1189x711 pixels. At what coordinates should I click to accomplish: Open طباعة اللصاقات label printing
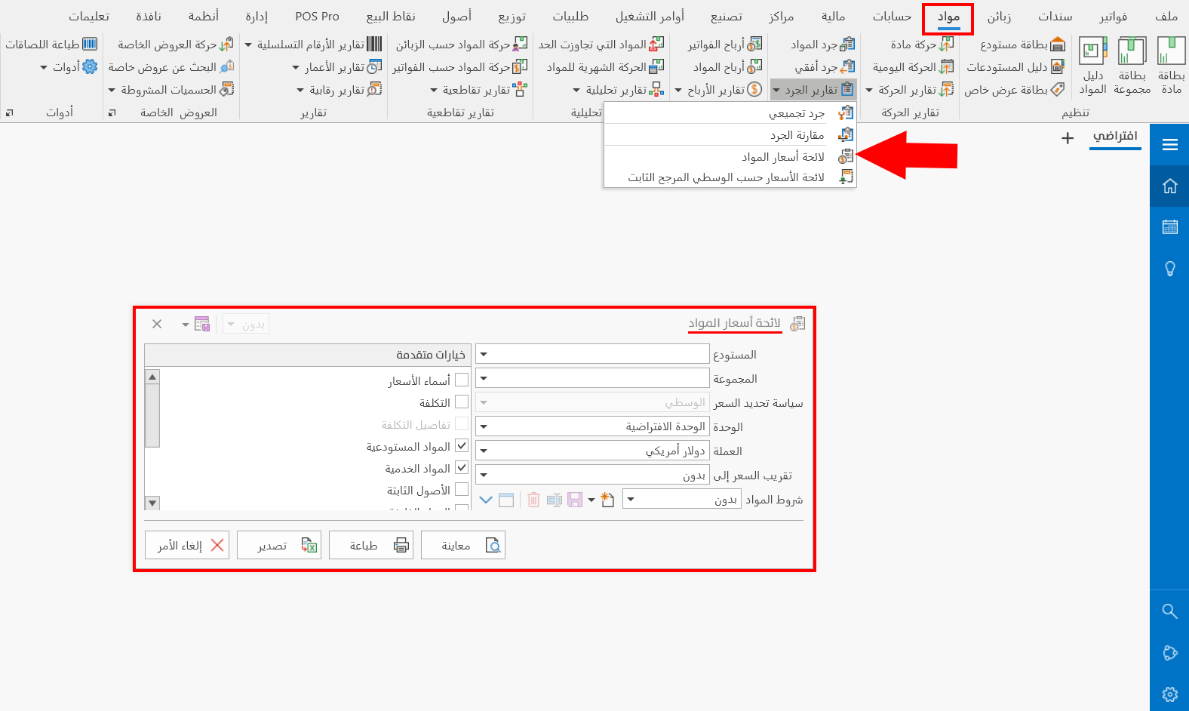point(51,45)
